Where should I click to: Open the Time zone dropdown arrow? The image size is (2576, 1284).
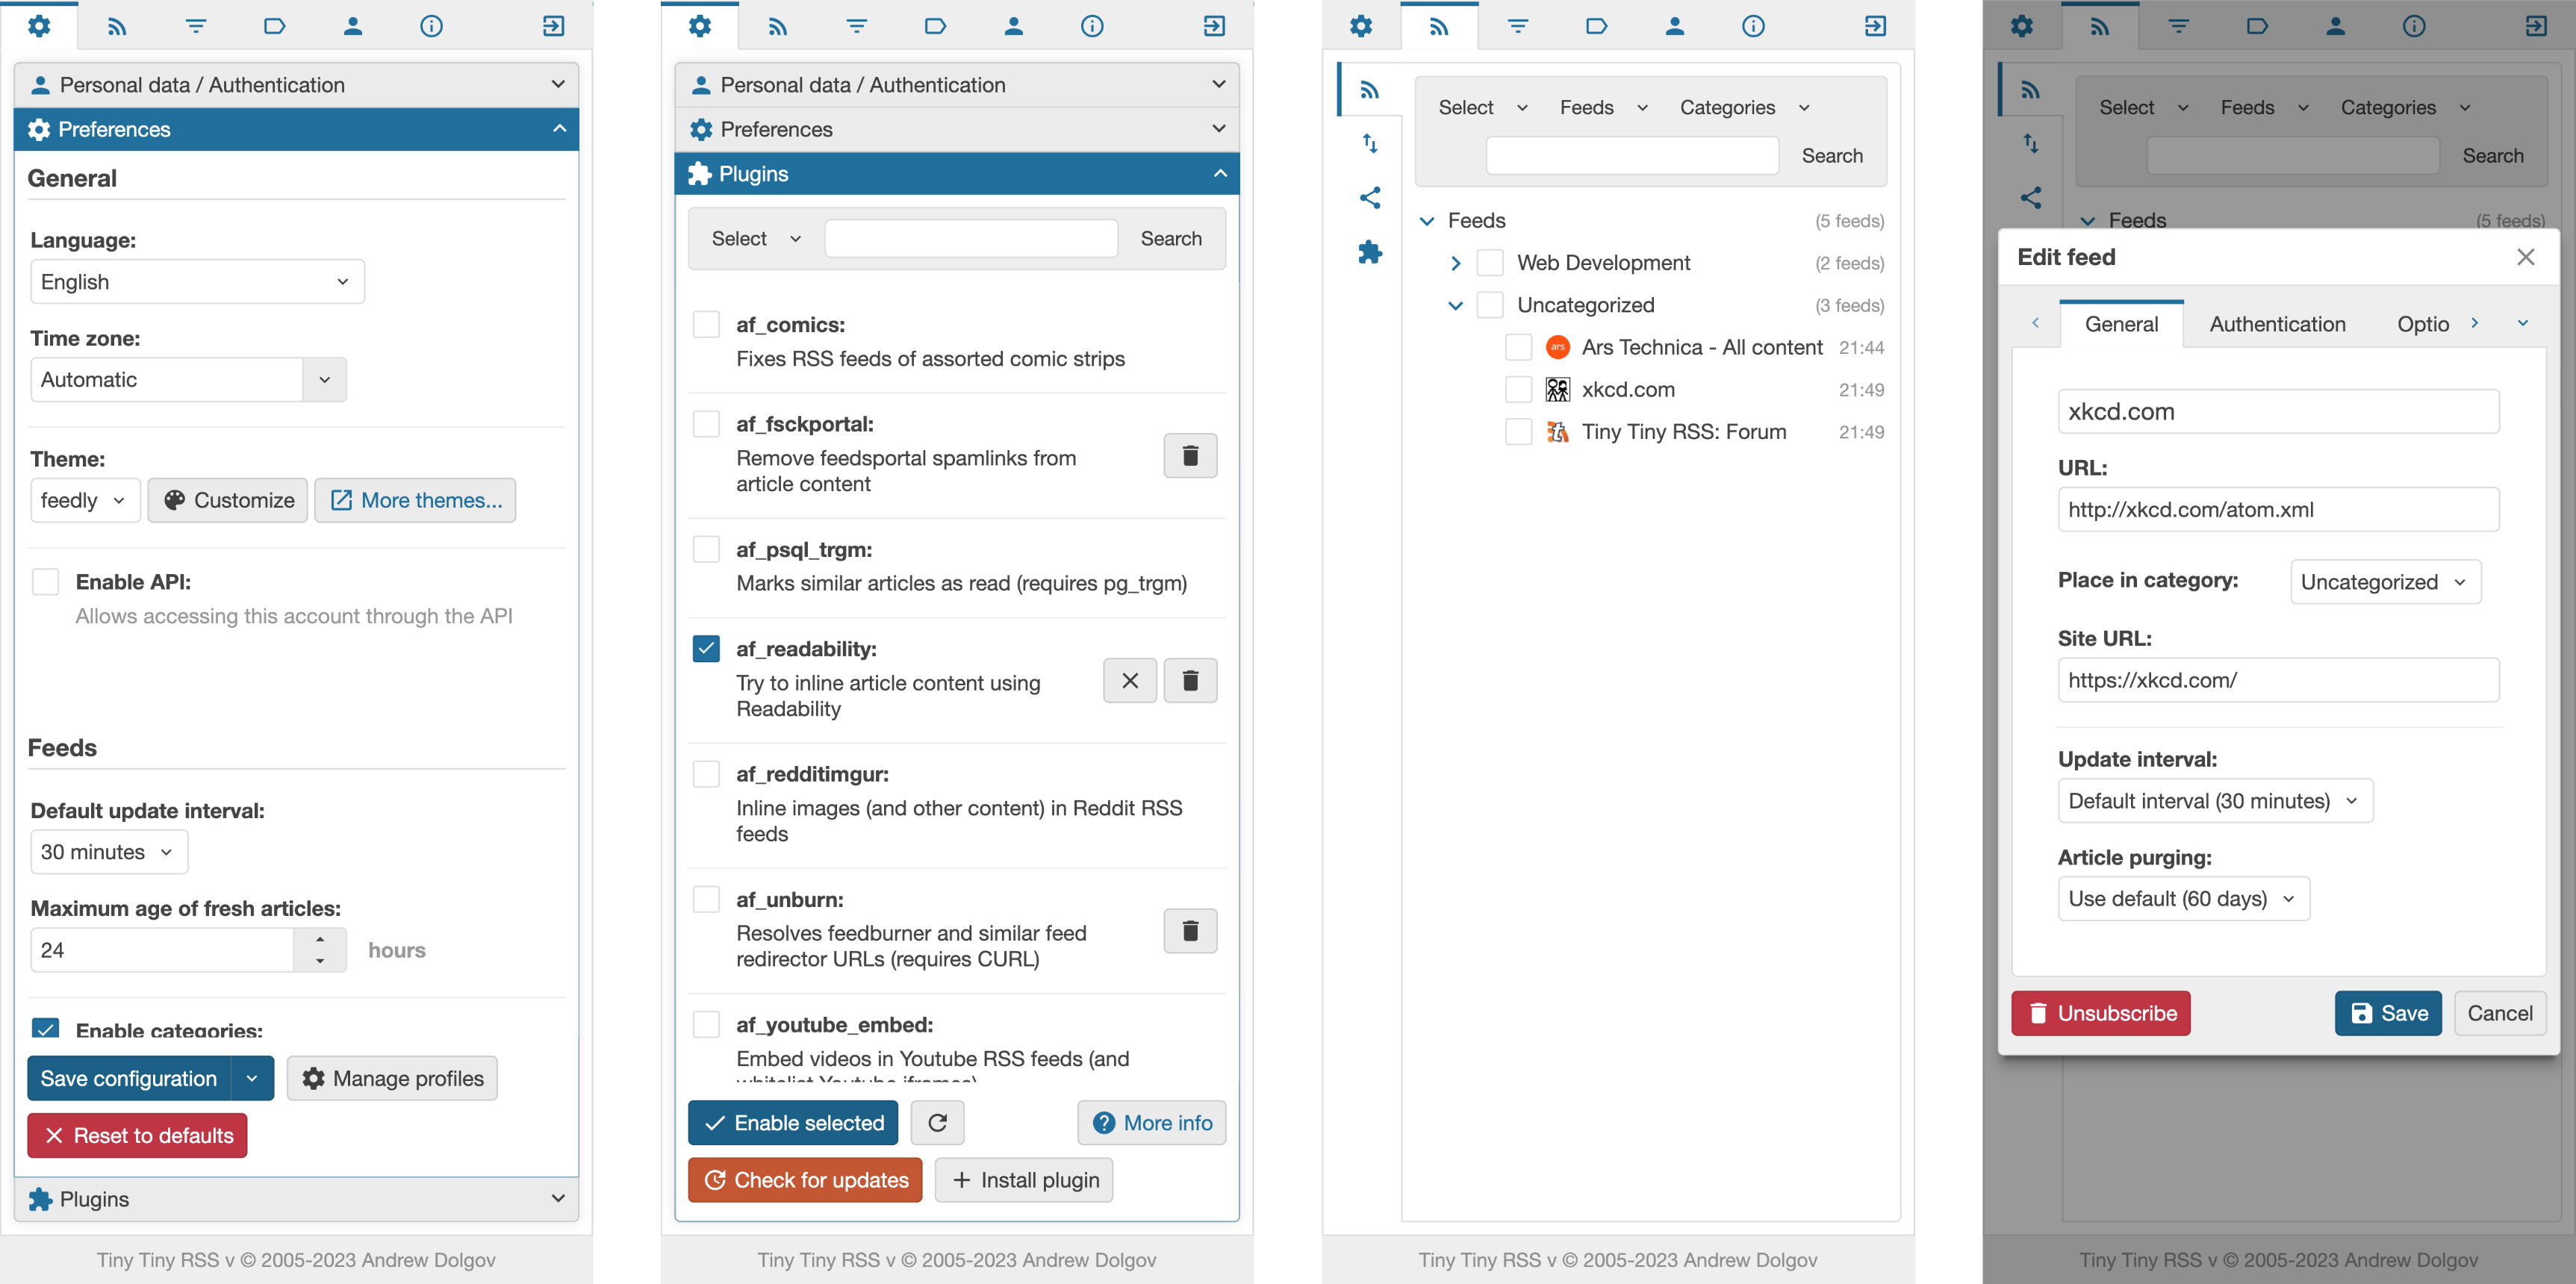pyautogui.click(x=324, y=380)
